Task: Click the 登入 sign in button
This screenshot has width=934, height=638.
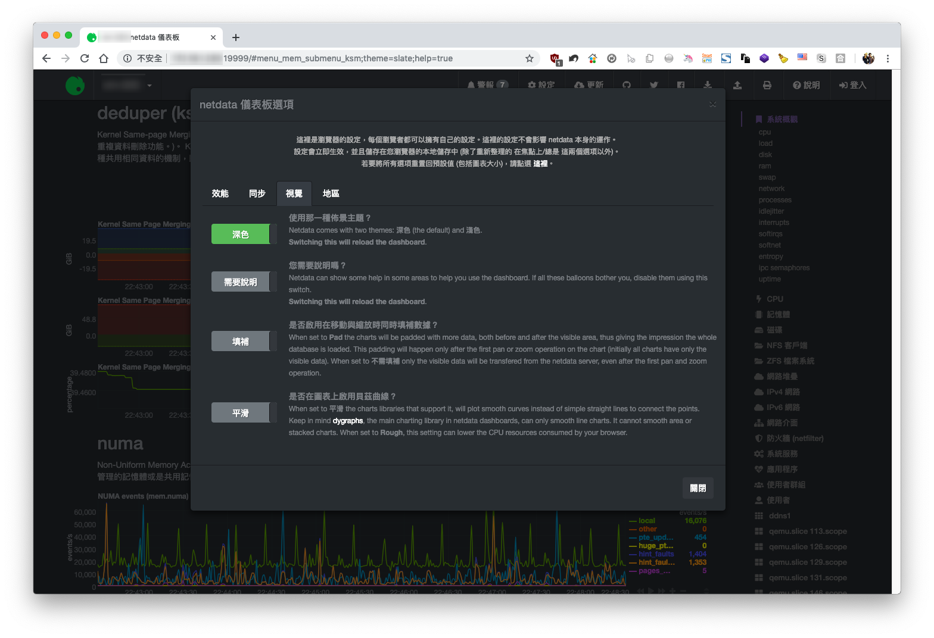Action: click(x=853, y=85)
